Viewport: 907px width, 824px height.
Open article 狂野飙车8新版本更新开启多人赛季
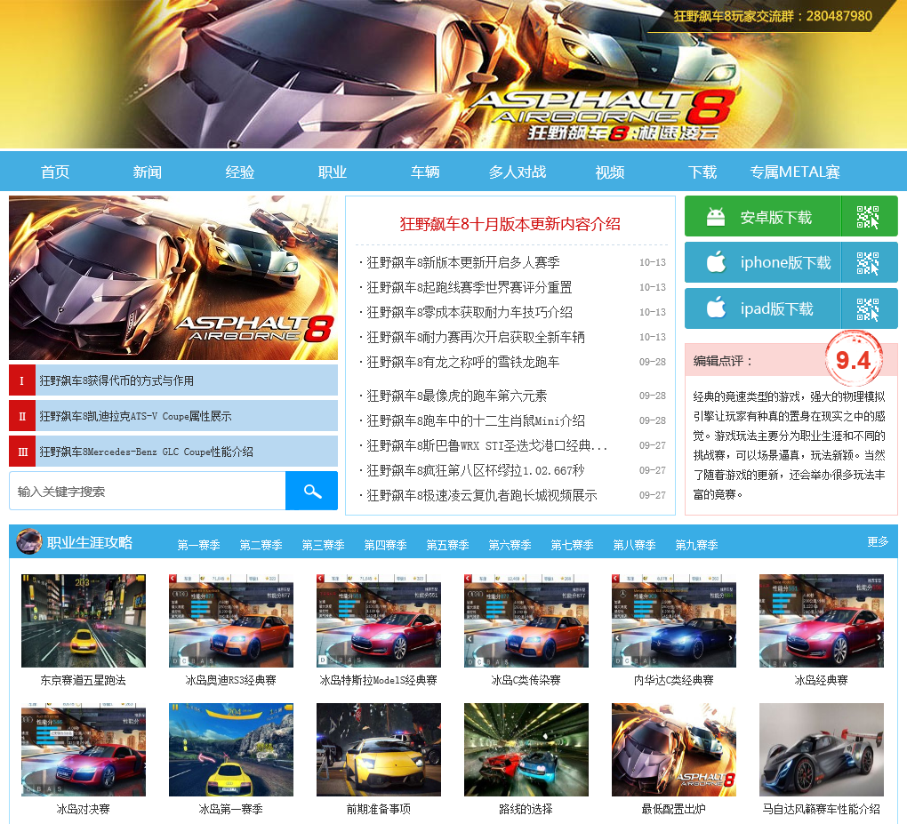coord(462,262)
